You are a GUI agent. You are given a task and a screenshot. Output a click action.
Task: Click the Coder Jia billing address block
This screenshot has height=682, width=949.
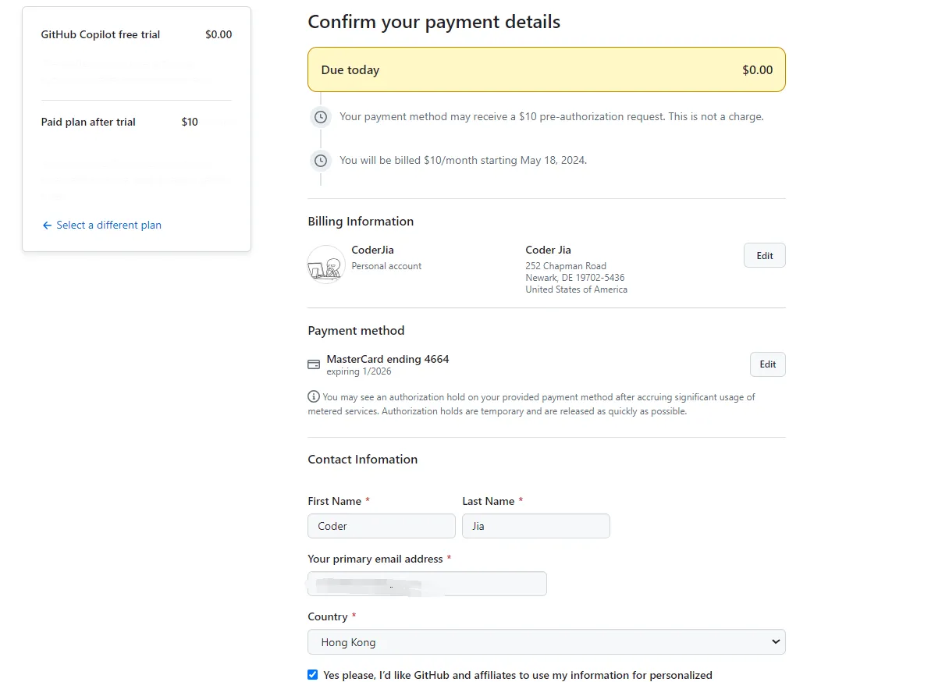pyautogui.click(x=577, y=269)
